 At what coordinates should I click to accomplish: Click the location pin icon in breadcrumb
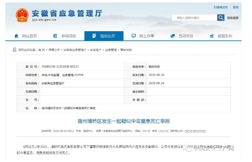[15, 50]
